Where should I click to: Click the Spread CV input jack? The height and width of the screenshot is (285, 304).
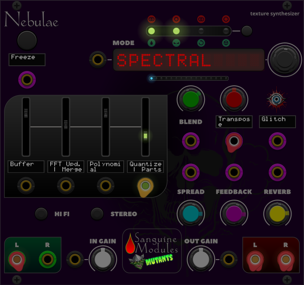(x=191, y=172)
